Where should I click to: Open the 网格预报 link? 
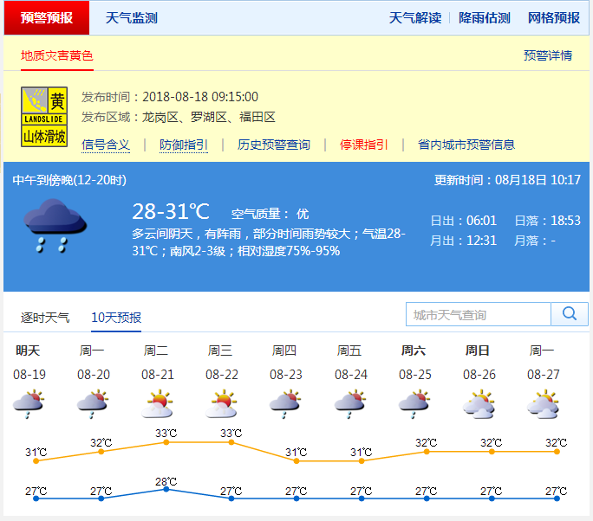tap(554, 18)
